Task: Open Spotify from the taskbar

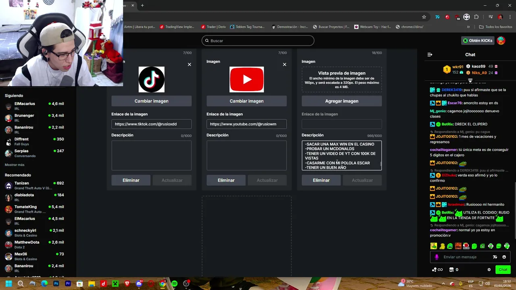Action: click(174, 284)
